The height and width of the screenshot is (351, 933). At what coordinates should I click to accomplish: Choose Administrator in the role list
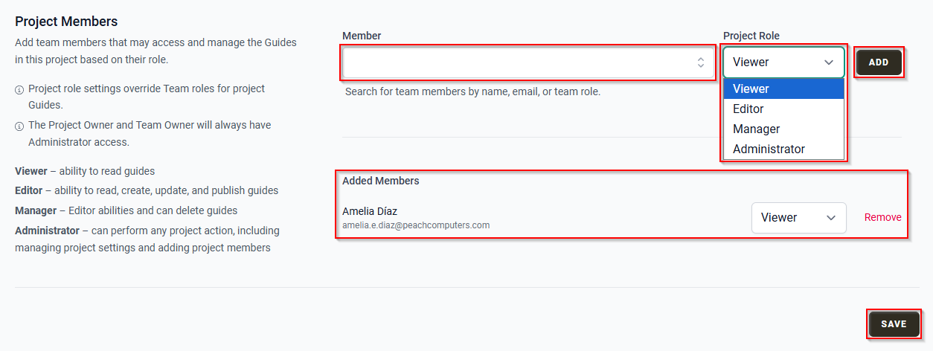click(783, 149)
